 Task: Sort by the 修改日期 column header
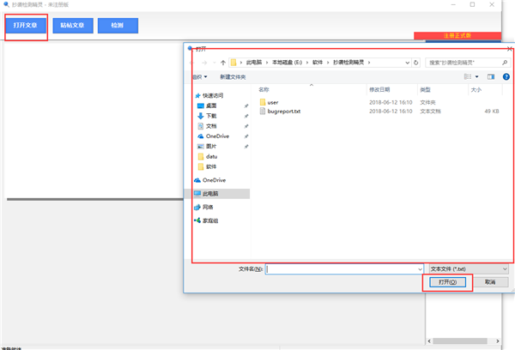click(380, 89)
